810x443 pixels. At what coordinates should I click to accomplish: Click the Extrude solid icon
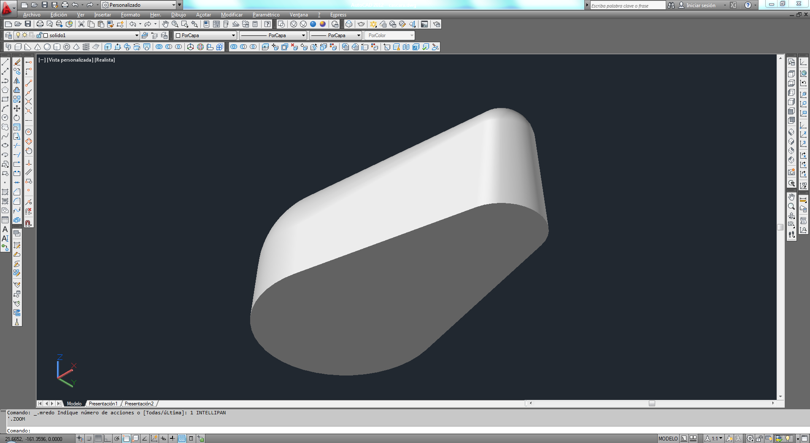click(x=108, y=47)
